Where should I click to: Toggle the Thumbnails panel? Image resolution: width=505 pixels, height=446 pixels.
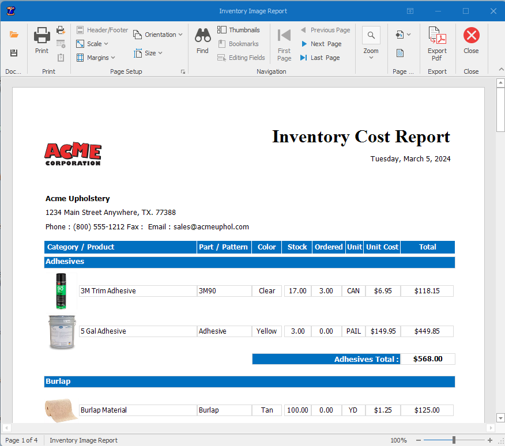(x=239, y=29)
